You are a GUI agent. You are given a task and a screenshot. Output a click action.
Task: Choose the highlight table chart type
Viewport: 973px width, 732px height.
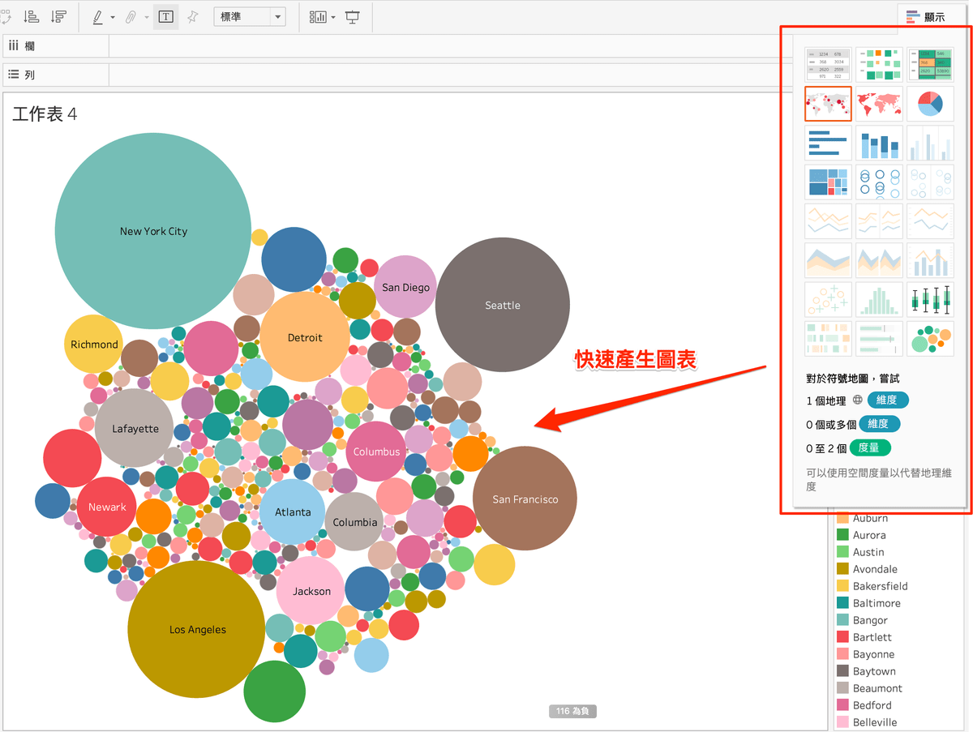930,64
